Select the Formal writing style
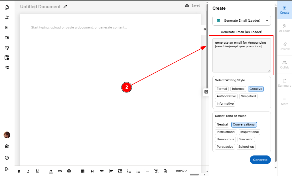Viewport: 292px width, 176px height. 222,89
